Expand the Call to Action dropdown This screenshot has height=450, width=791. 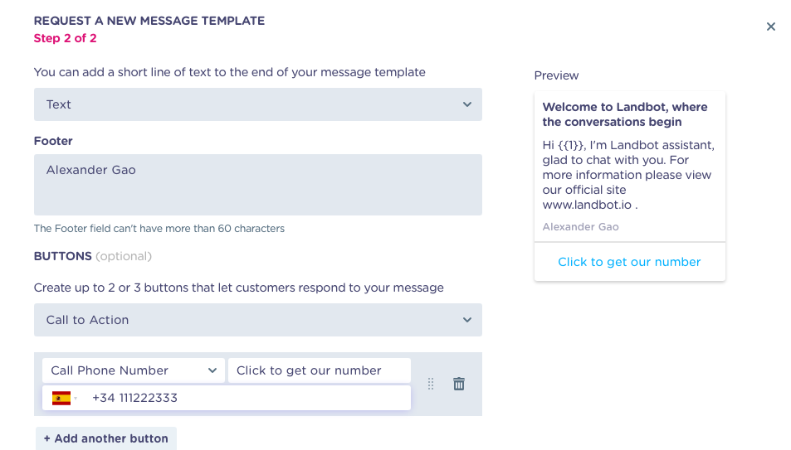258,320
